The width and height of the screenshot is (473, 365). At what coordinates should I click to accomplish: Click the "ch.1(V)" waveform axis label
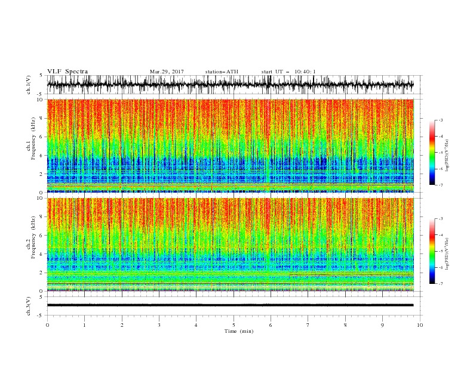[29, 85]
